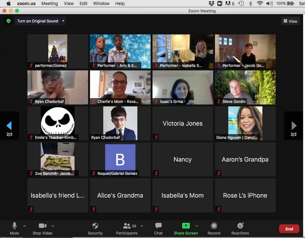Image resolution: width=305 pixels, height=238 pixels.
Task: Open the Security shield options
Action: pyautogui.click(x=95, y=228)
